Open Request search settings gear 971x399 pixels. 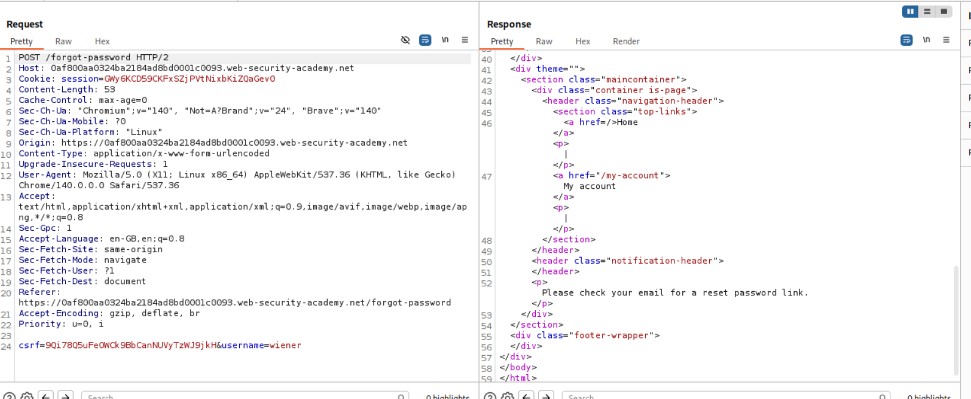pos(27,396)
